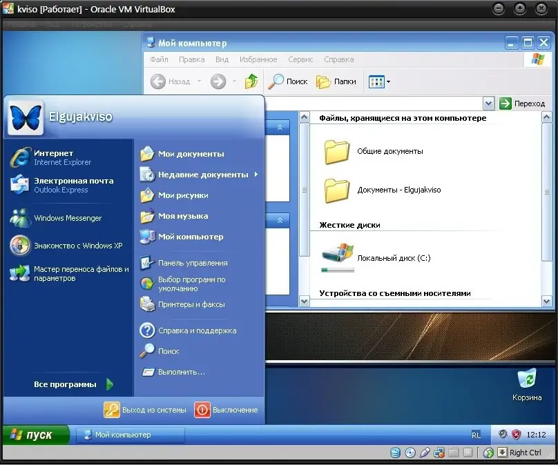Open Моя музыка folder

pos(174,216)
